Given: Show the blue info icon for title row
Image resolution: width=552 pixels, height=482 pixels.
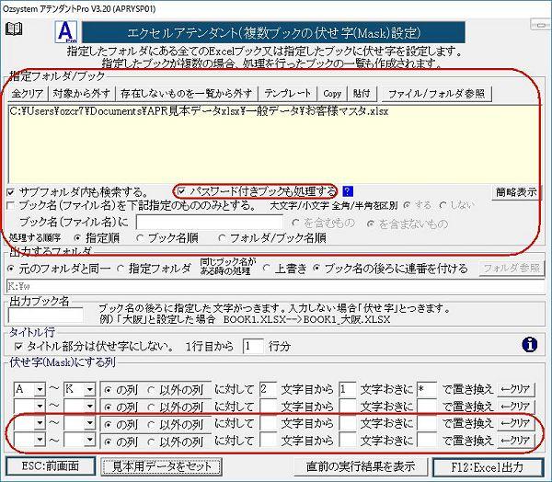Looking at the screenshot, I should pos(530,344).
